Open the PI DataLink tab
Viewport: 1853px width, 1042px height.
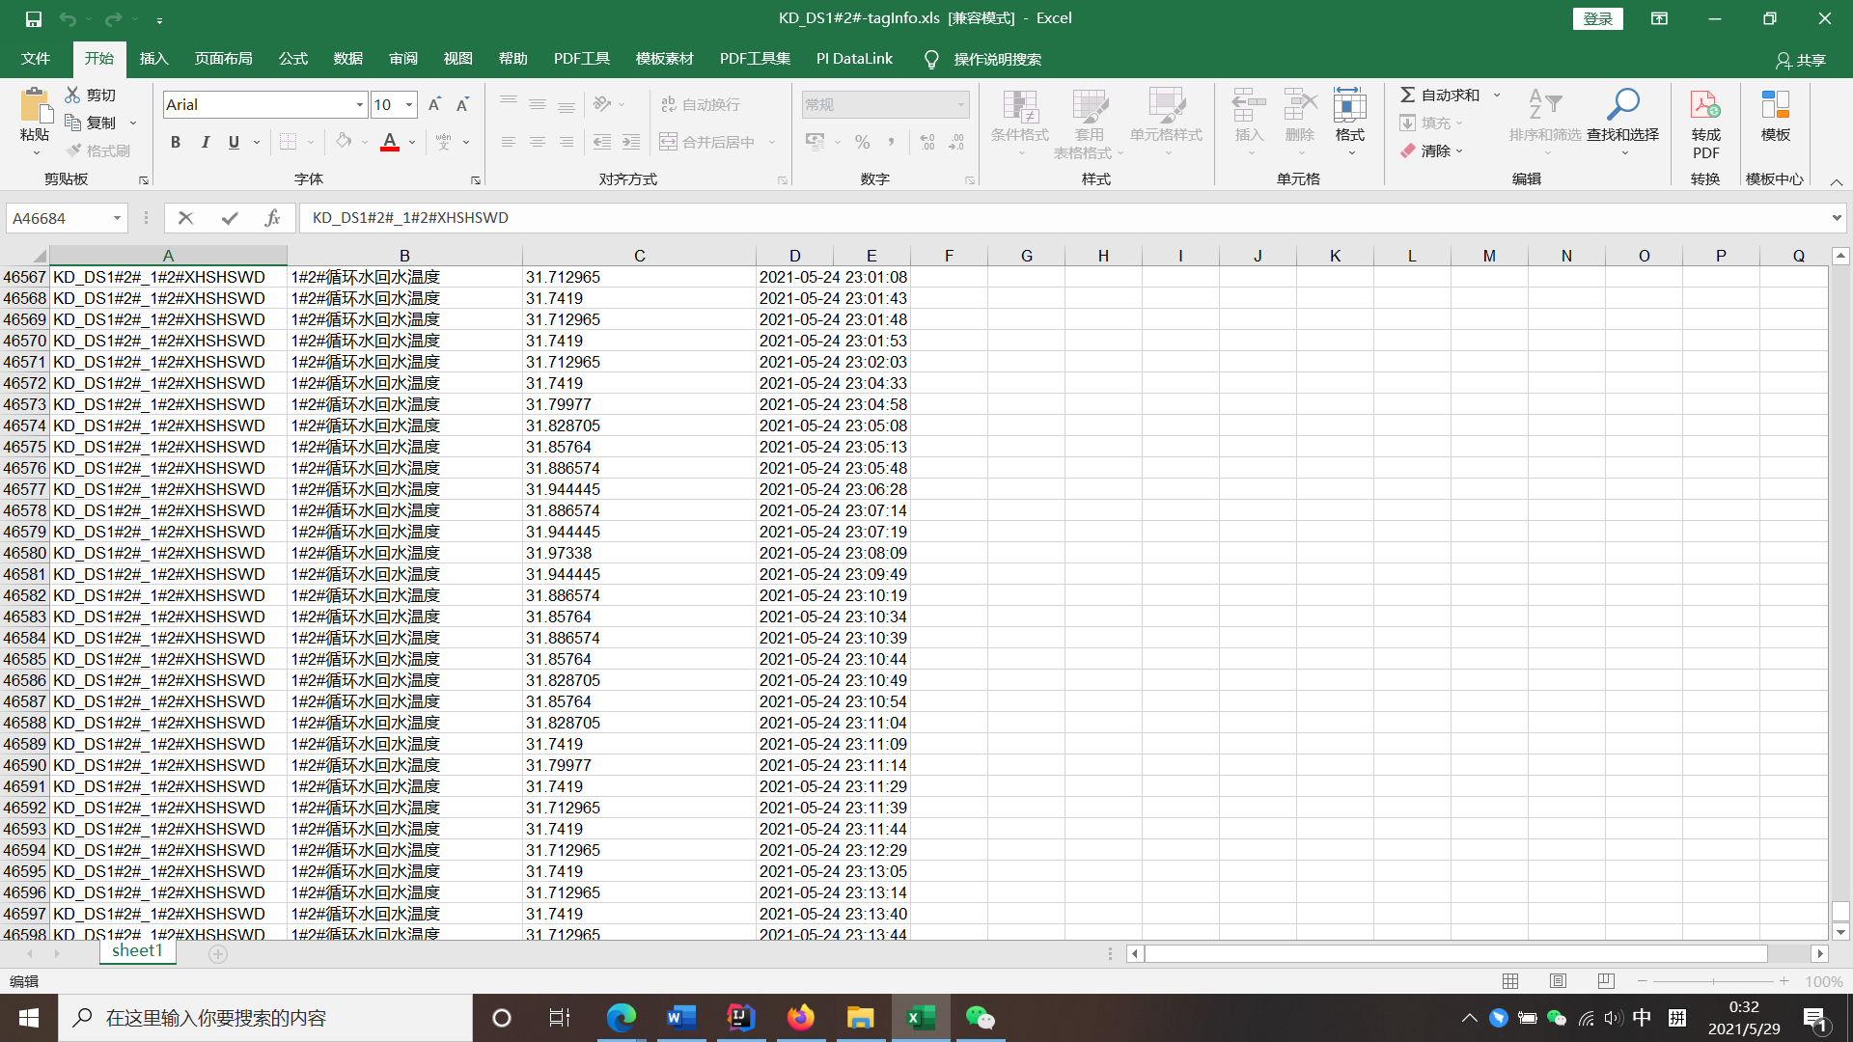[x=854, y=59]
